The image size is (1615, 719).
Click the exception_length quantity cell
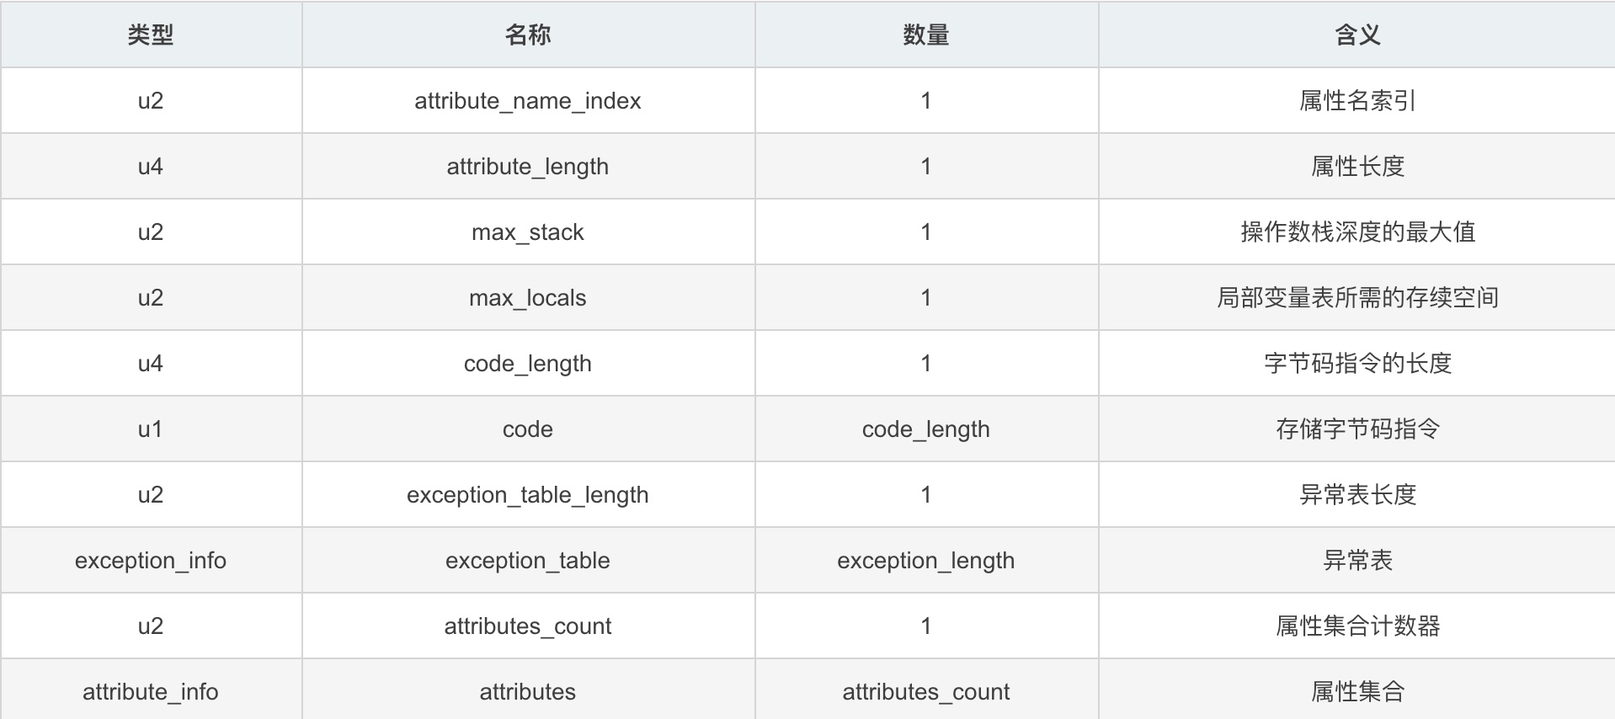coord(926,560)
